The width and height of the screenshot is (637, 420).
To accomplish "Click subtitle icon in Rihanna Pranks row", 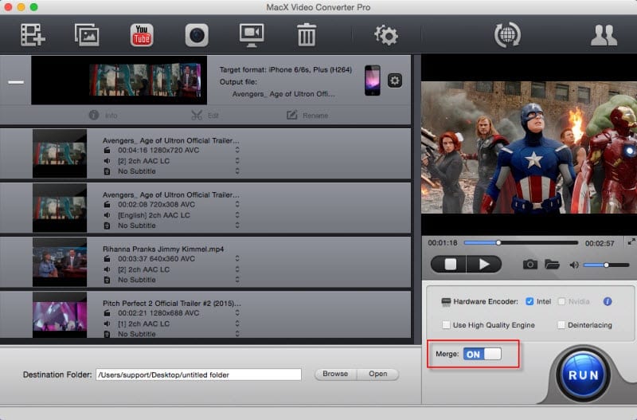I will (x=107, y=280).
